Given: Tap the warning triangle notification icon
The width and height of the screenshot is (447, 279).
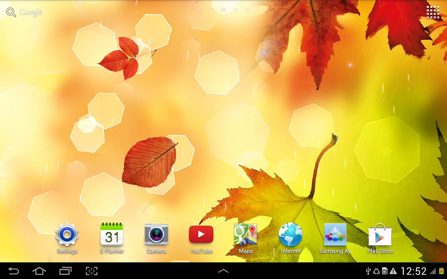Looking at the screenshot, I should (393, 271).
